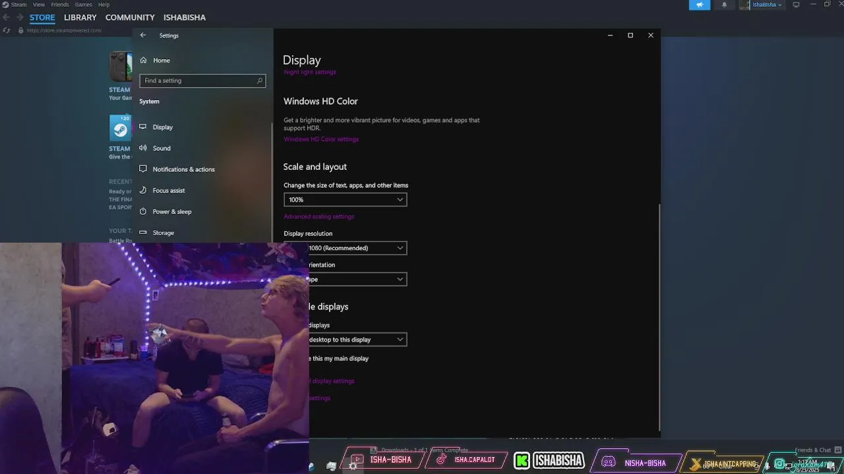Click Steam's browser forward arrow
The height and width of the screenshot is (474, 844).
(20, 17)
